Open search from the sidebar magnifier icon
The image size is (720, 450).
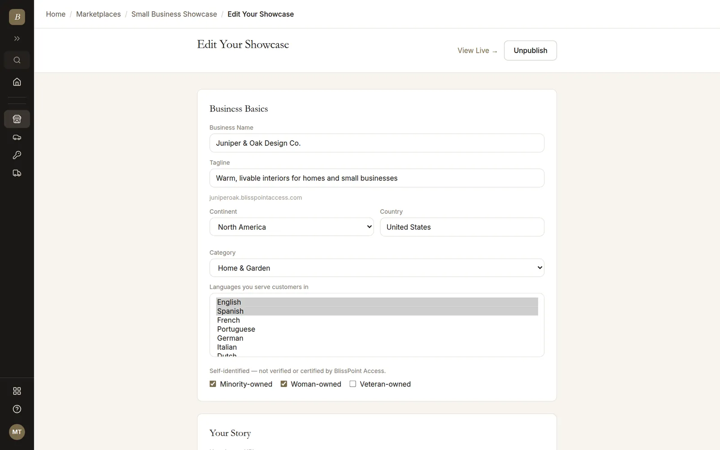click(17, 60)
